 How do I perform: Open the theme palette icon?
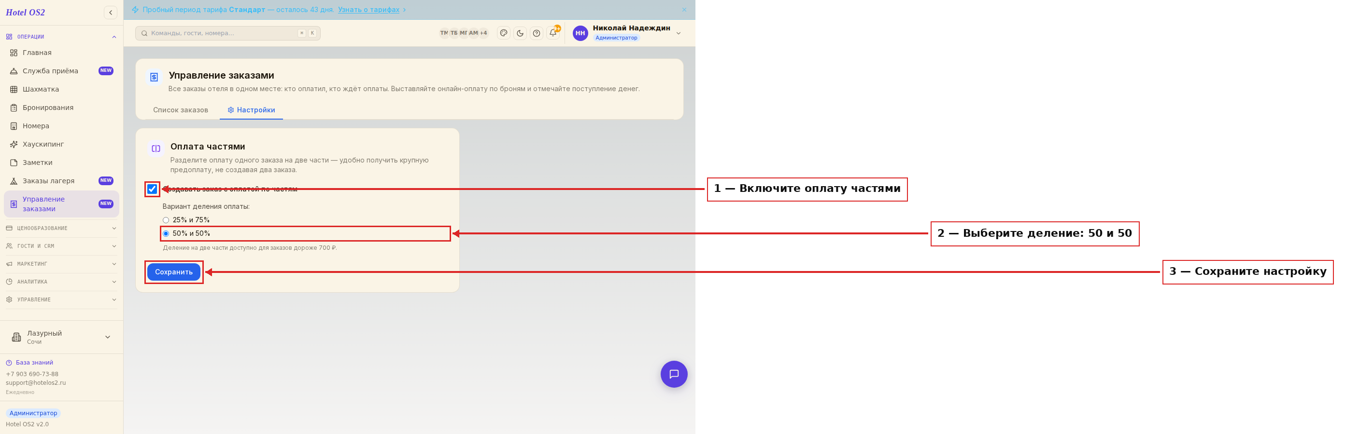click(503, 33)
